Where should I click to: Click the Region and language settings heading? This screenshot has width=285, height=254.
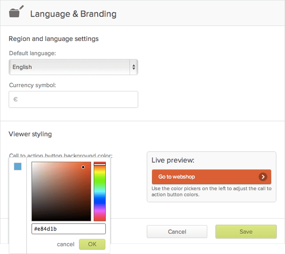54,39
